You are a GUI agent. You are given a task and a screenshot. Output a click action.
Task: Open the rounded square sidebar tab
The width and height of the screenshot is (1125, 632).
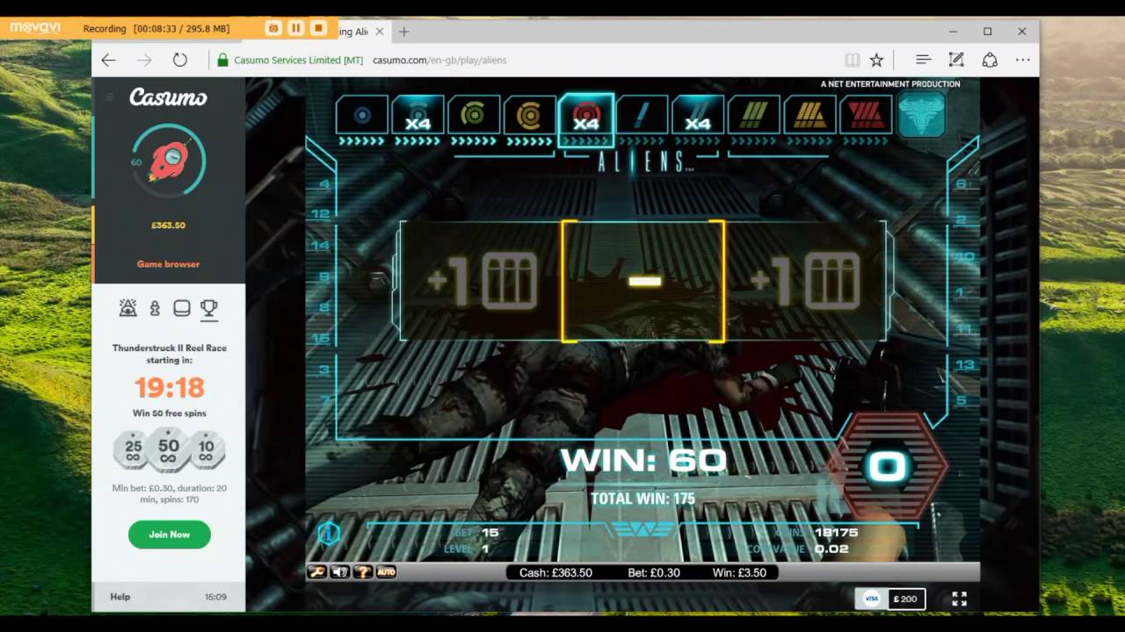coord(182,308)
